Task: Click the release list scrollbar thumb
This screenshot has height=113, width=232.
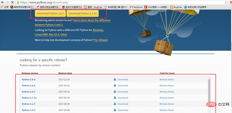Action: (x=209, y=93)
